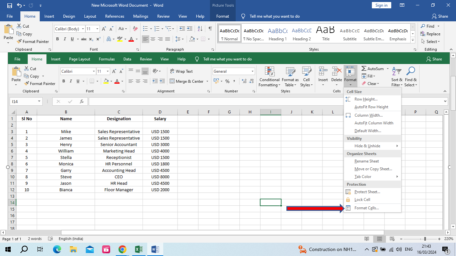The width and height of the screenshot is (456, 256).
Task: Click Excel's Increase Decimal icon
Action: 244,81
